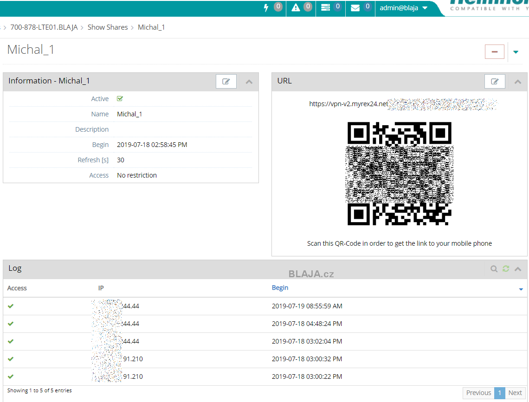The width and height of the screenshot is (529, 402).
Task: Select log time 2019-07-18 03:00:32 PM
Action: point(307,359)
